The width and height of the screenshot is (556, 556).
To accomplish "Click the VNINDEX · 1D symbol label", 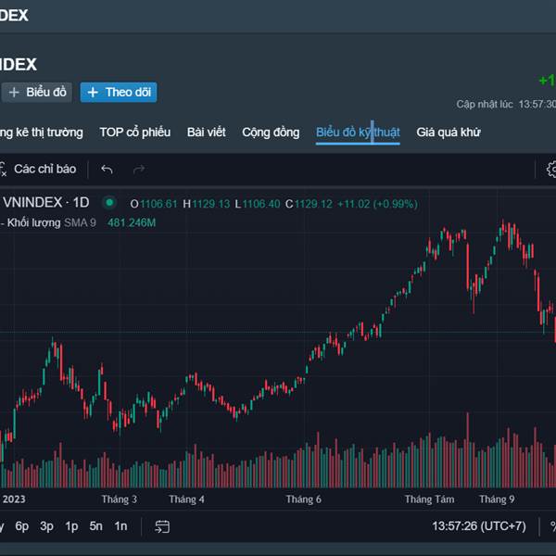I will [x=46, y=203].
